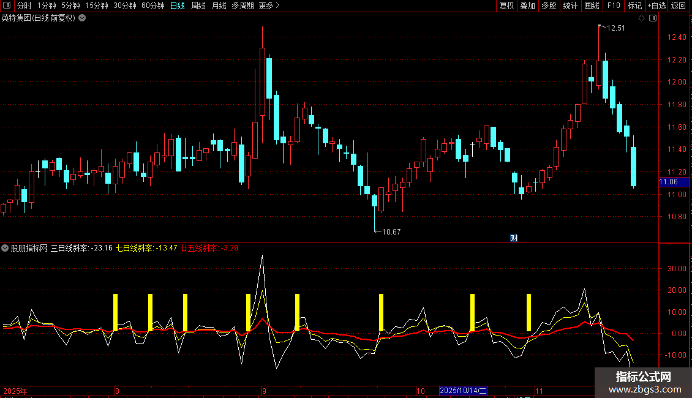This screenshot has height=398, width=692.
Task: Expand the 股朋指标网 indicator dropdown arrow
Action: click(x=5, y=248)
